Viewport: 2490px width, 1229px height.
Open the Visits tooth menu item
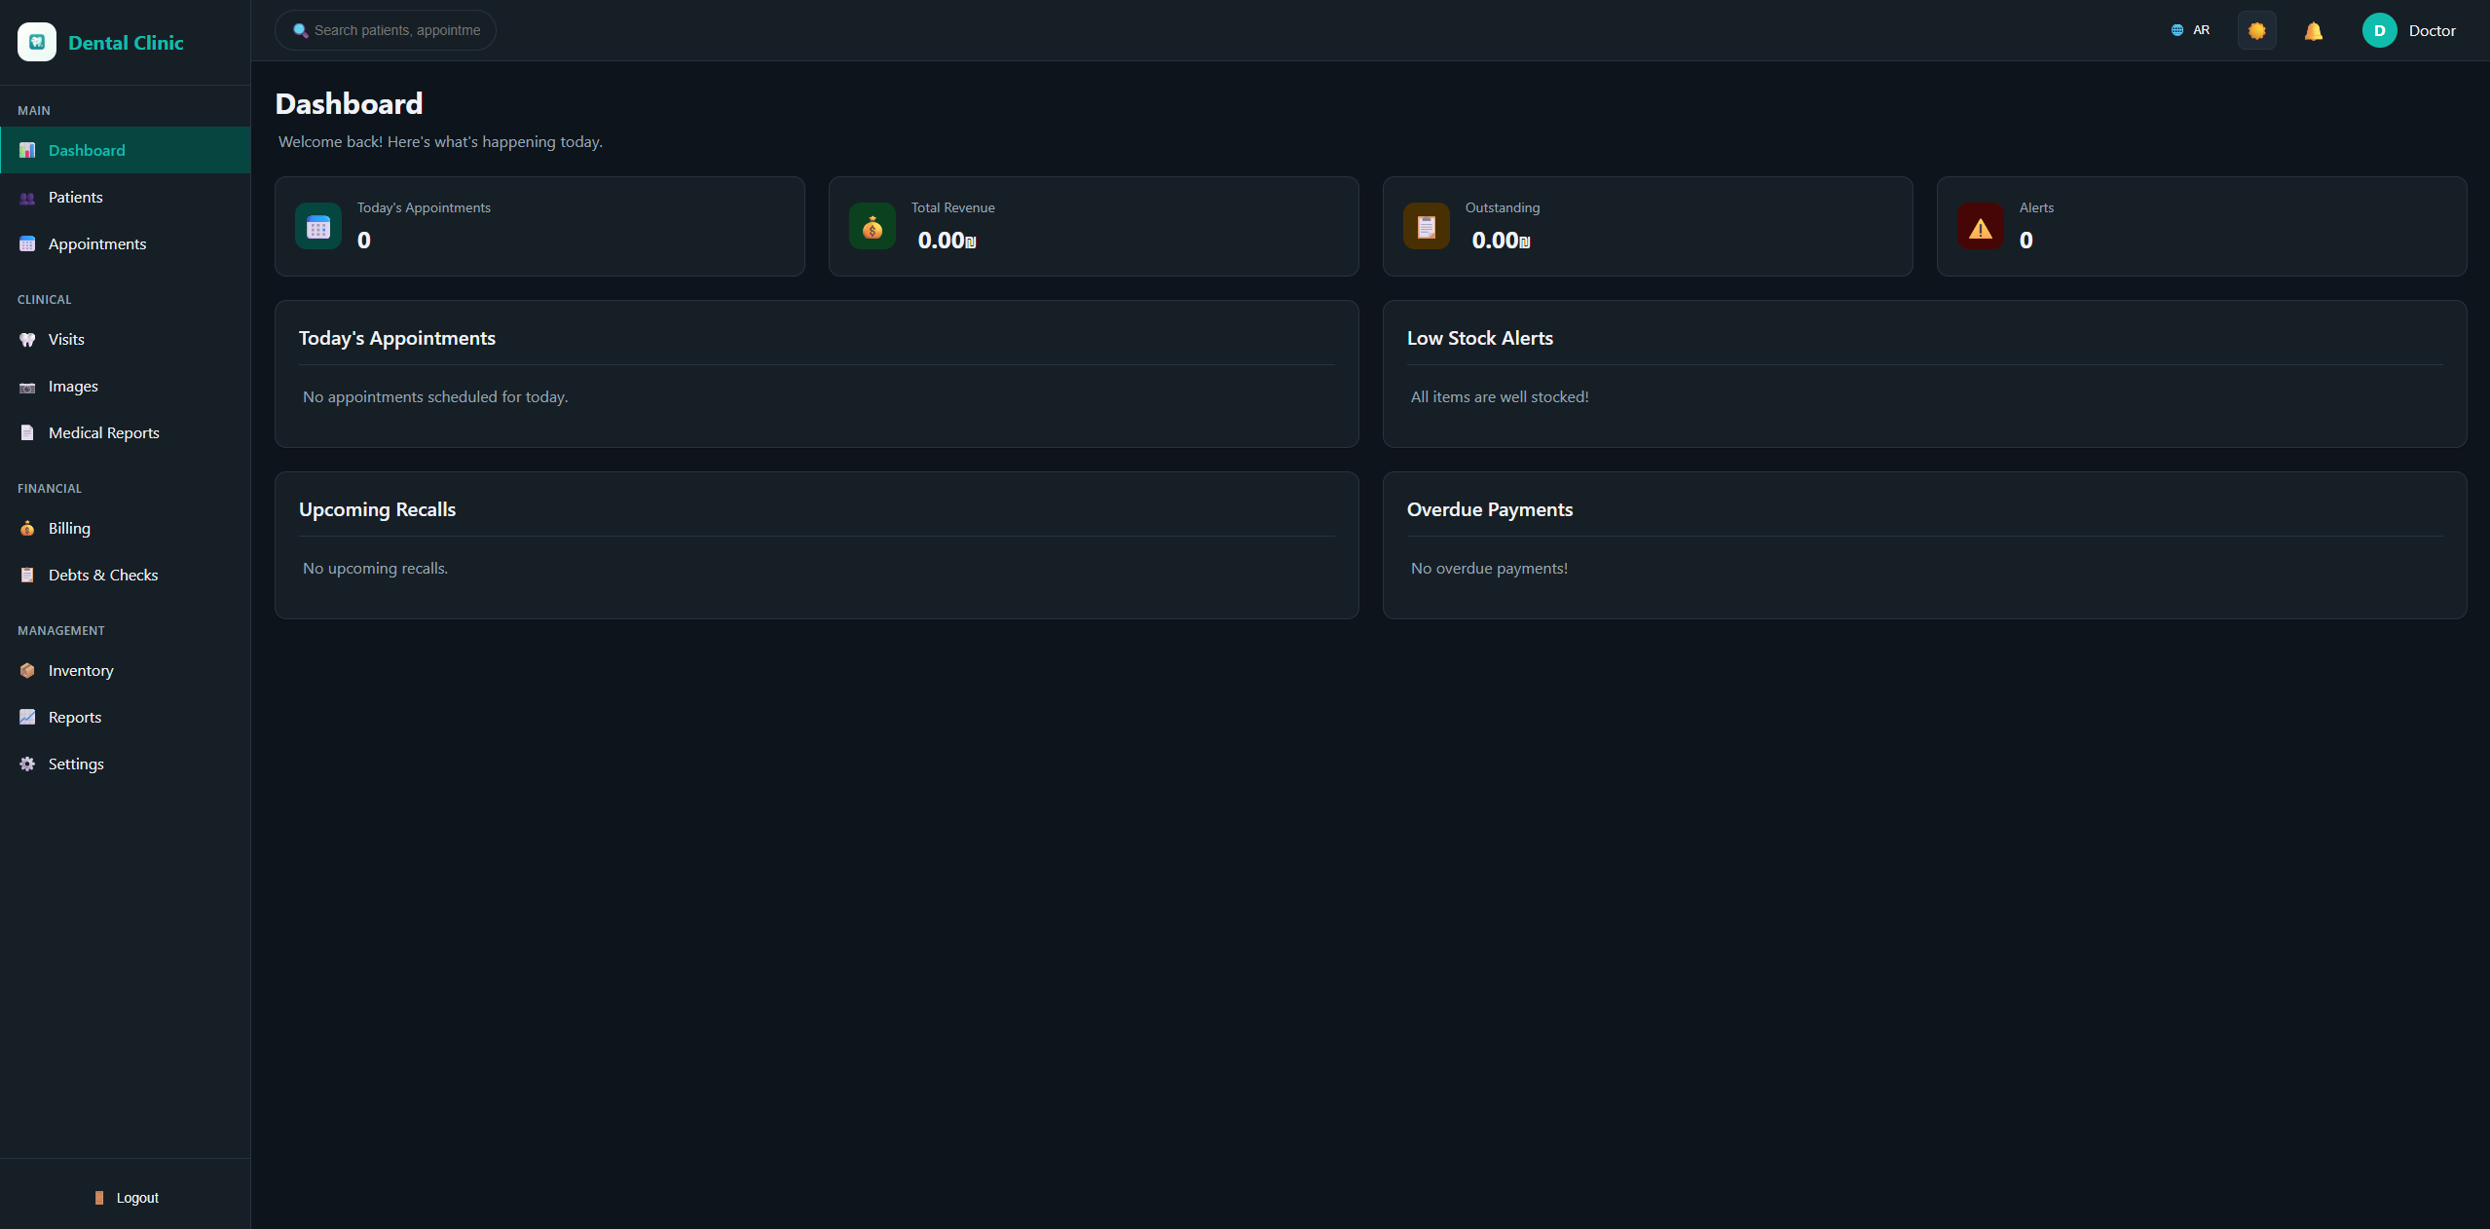(x=65, y=340)
